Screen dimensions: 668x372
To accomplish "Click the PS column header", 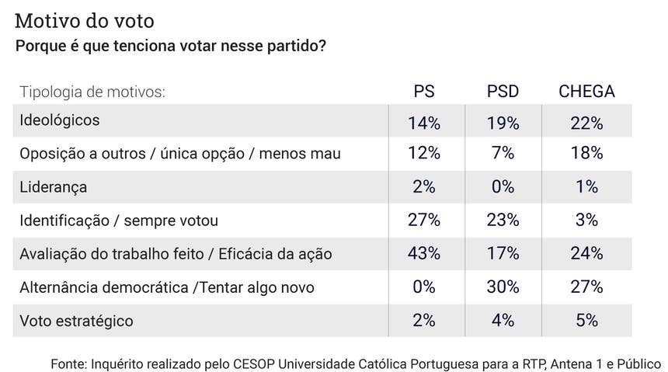I will (424, 92).
